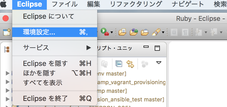Viewport: 227px width, 107px height.
Task: Select the 'env master]' project row
Action: coord(111,74)
